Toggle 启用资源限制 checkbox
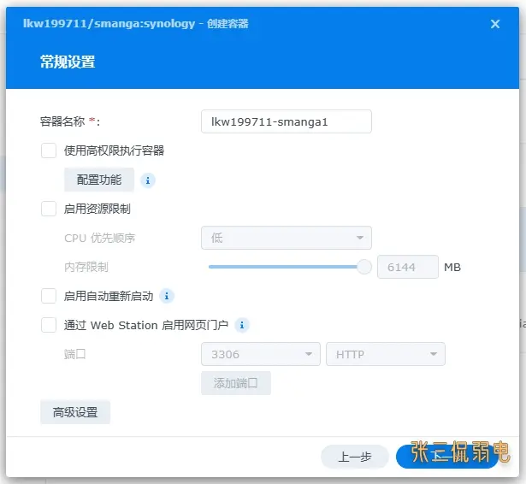This screenshot has height=484, width=526. click(x=49, y=209)
